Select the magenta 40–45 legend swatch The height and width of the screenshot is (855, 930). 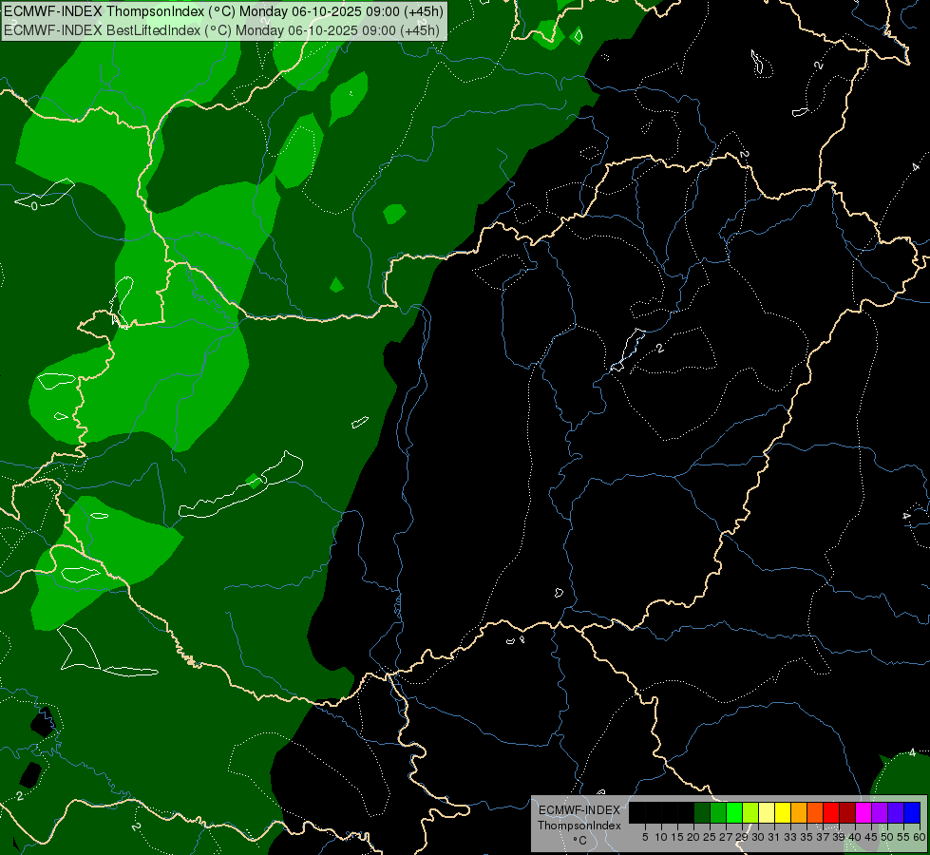tap(864, 812)
